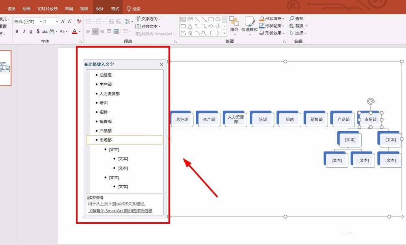Open SmartArt 详细信息 help link
The height and width of the screenshot is (245, 406).
pyautogui.click(x=120, y=210)
